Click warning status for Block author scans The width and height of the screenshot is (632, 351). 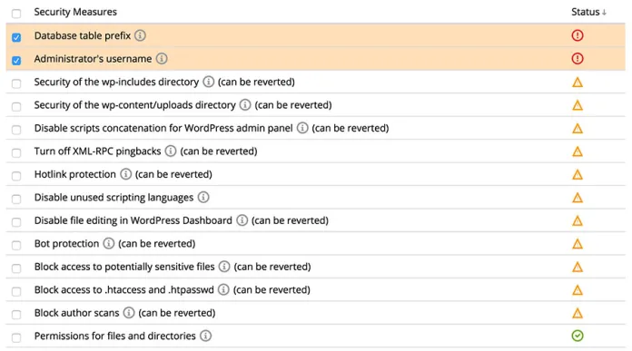coord(578,313)
